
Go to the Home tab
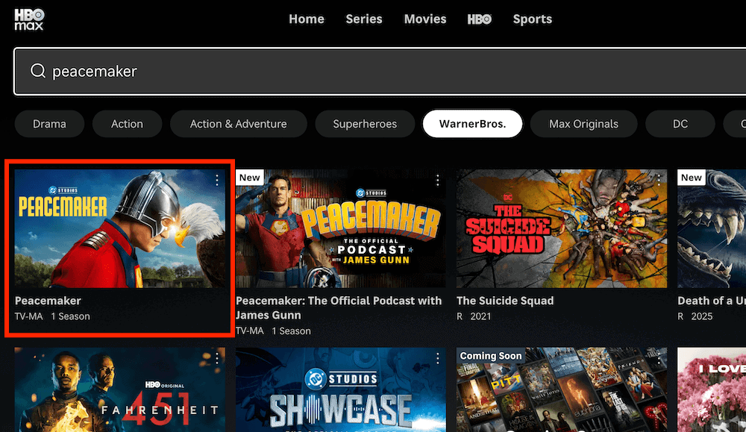tap(307, 19)
